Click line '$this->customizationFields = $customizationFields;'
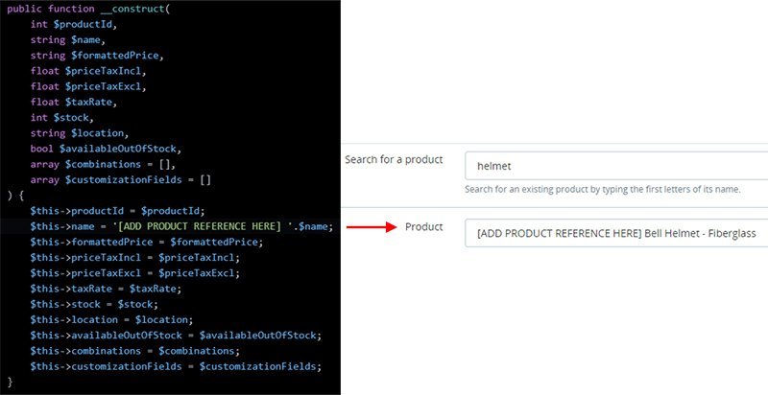This screenshot has width=768, height=395. click(176, 367)
